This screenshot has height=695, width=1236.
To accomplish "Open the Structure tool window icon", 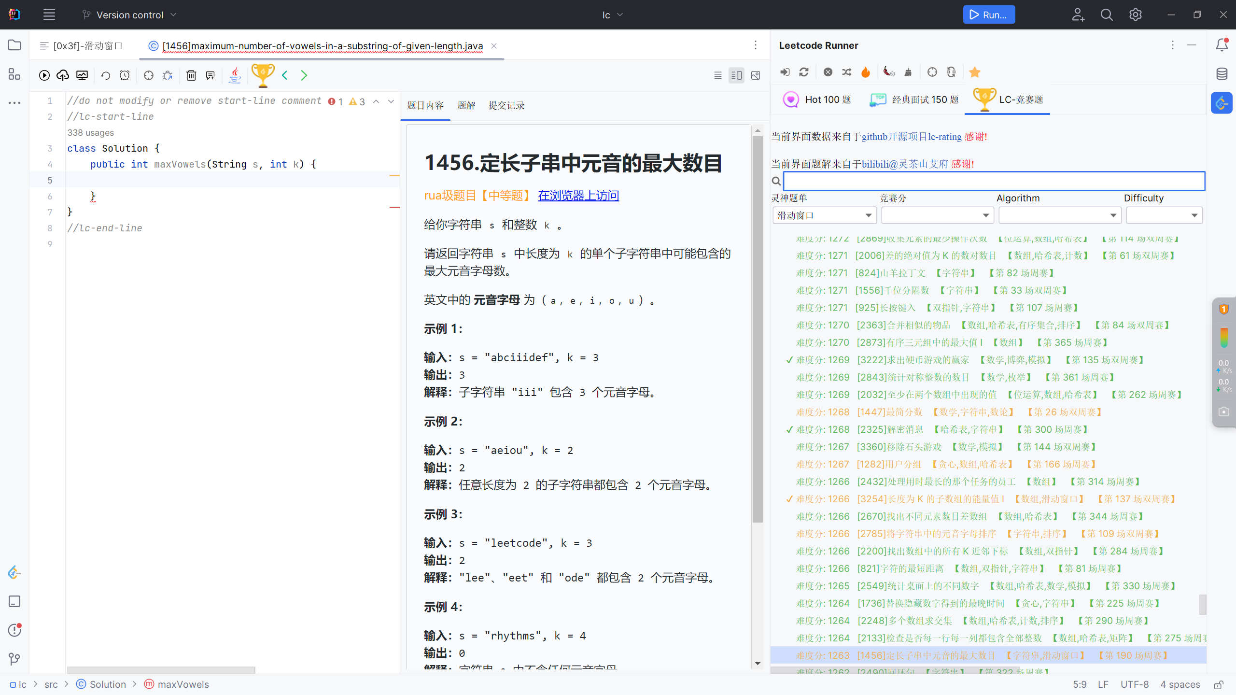I will 14,74.
